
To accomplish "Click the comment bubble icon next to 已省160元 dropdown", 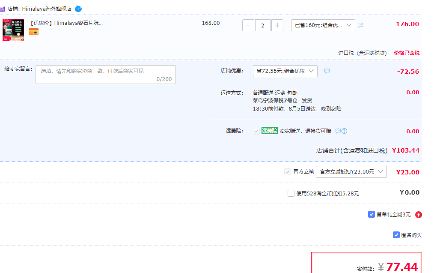I will point(360,25).
